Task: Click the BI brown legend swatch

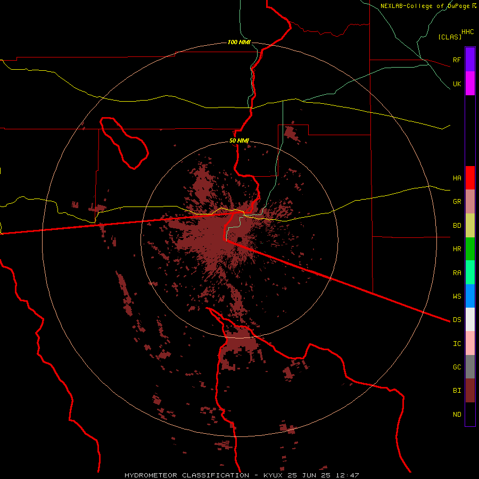Action: [x=470, y=391]
